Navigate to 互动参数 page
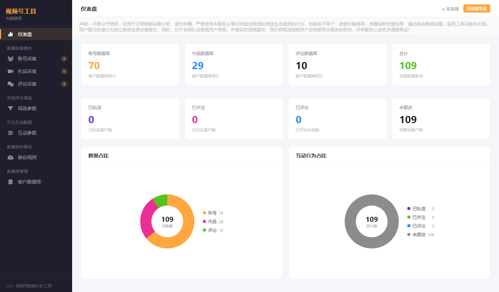The image size is (499, 292). [x=36, y=133]
